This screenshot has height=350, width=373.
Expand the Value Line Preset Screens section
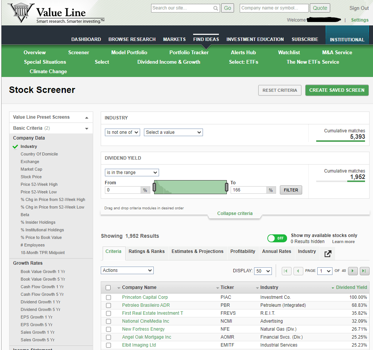(87, 118)
